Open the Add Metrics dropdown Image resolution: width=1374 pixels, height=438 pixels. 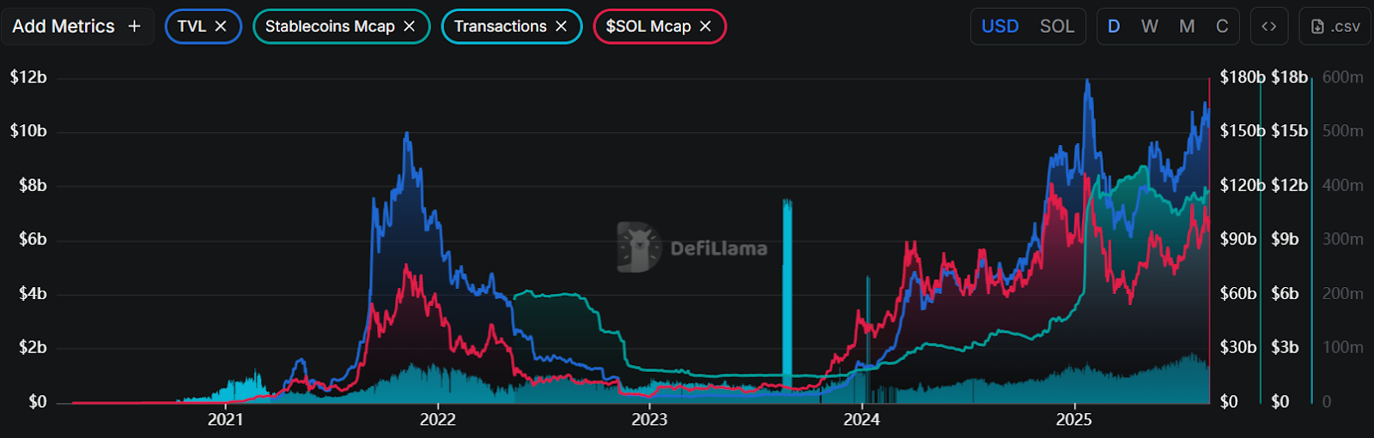[64, 27]
